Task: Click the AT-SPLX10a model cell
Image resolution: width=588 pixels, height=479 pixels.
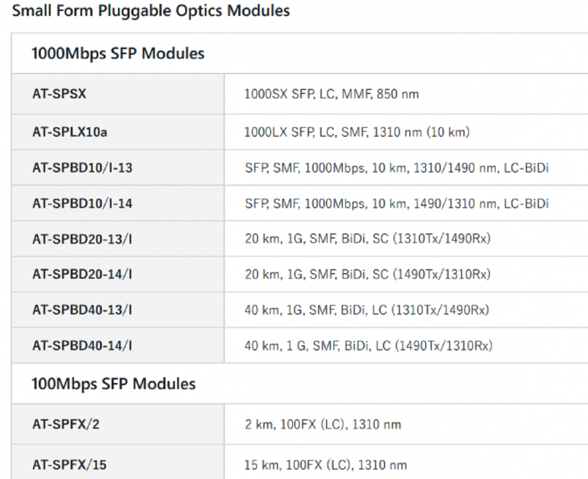Action: tap(70, 132)
